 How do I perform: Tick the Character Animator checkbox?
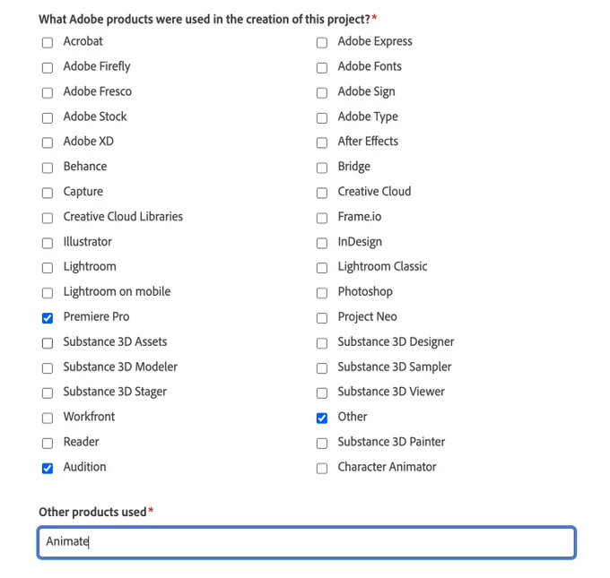(322, 468)
